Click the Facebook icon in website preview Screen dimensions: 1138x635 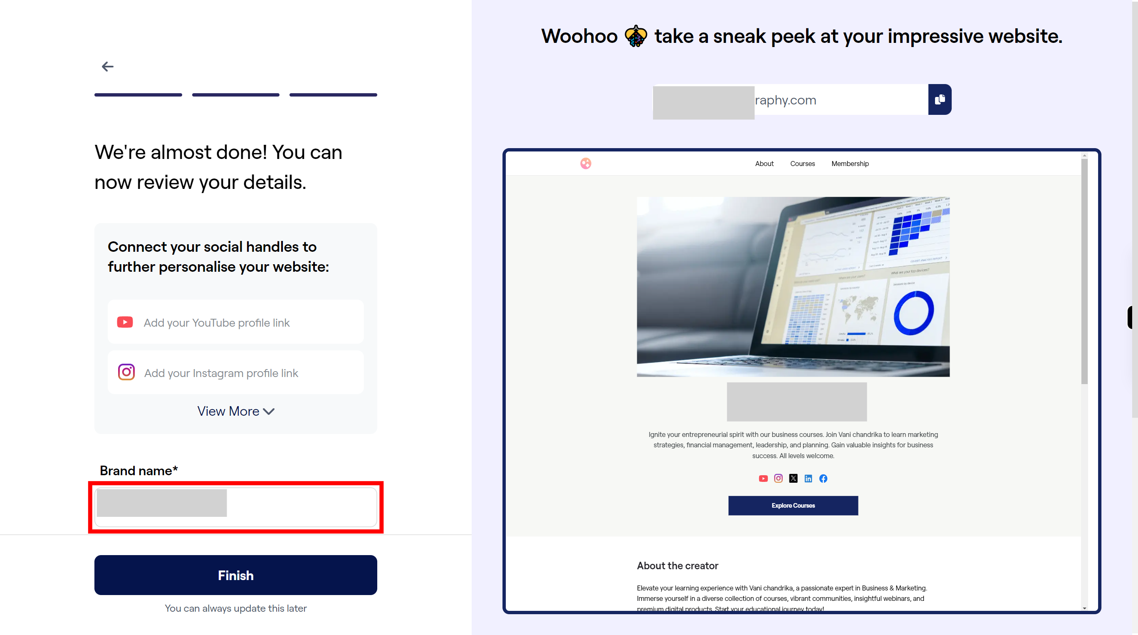pyautogui.click(x=823, y=478)
